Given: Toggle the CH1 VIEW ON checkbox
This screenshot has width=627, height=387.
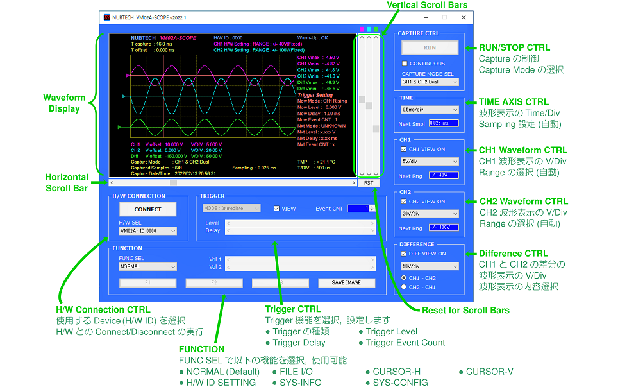Looking at the screenshot, I should (403, 150).
